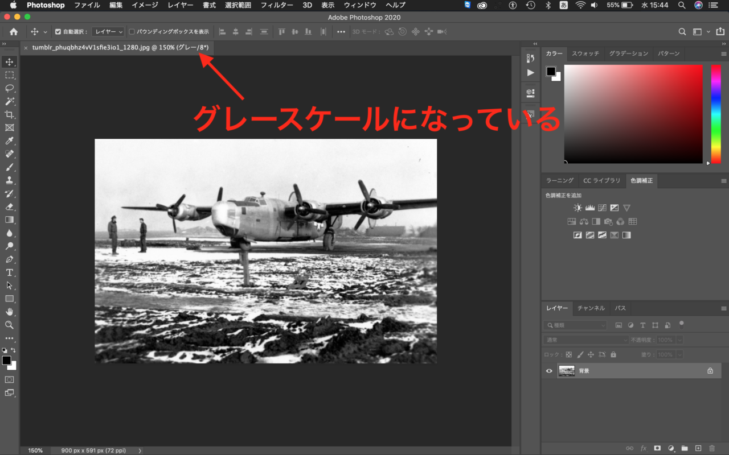This screenshot has height=455, width=729.
Task: Open the Photoshop search icon
Action: tap(682, 32)
